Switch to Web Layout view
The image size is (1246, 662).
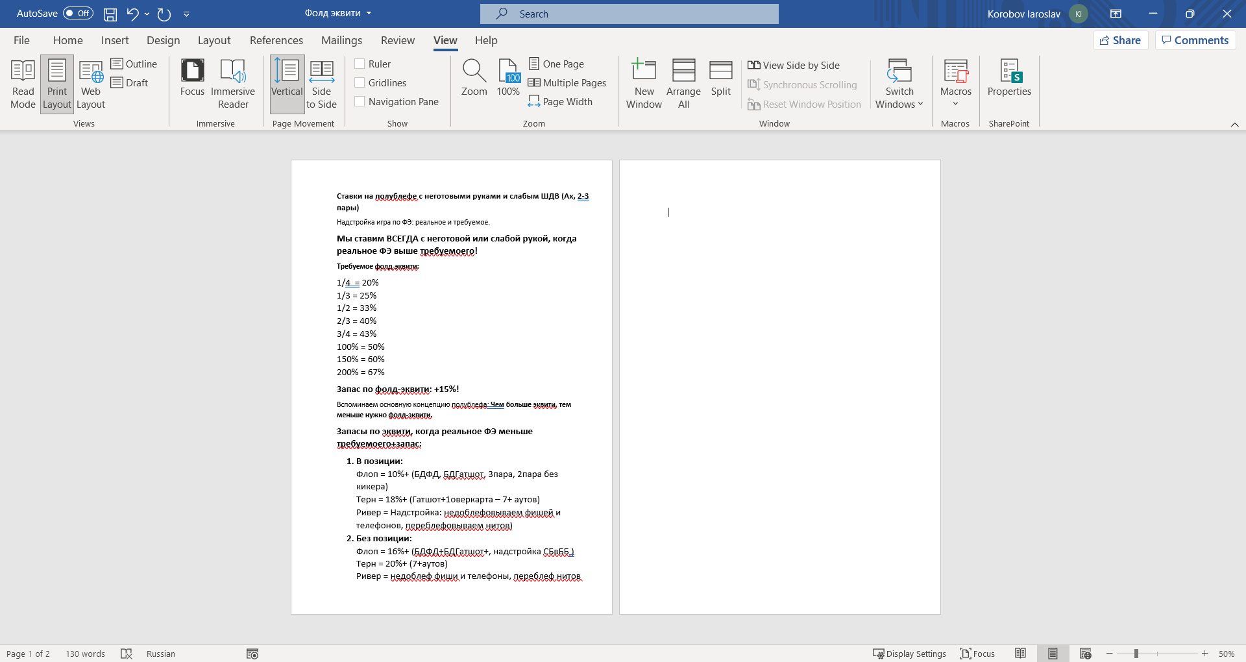[x=91, y=84]
